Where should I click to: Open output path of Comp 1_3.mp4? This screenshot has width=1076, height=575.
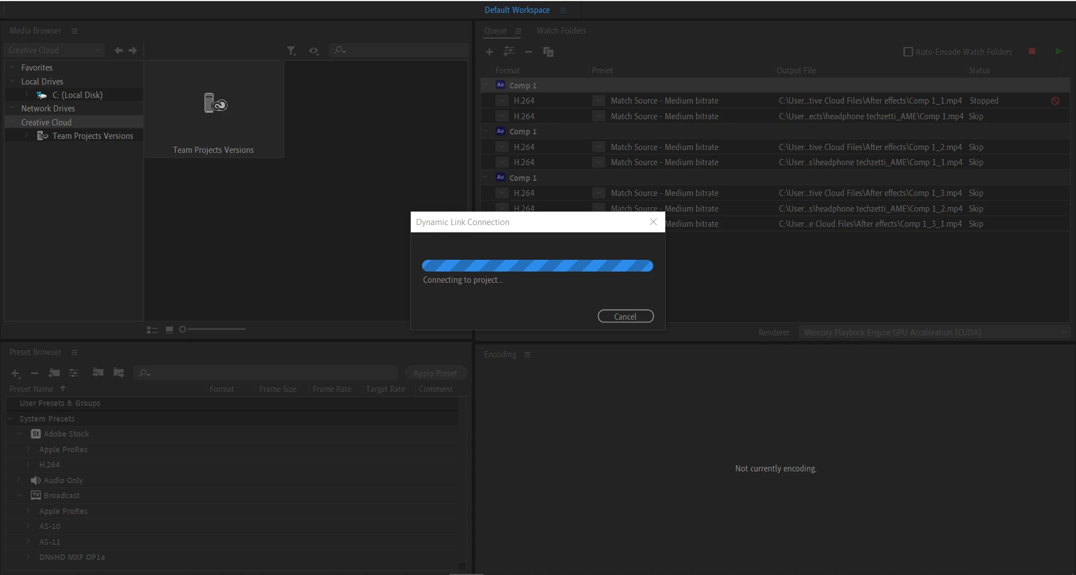point(870,193)
